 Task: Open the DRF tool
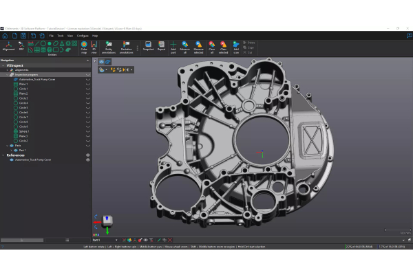[x=21, y=46]
